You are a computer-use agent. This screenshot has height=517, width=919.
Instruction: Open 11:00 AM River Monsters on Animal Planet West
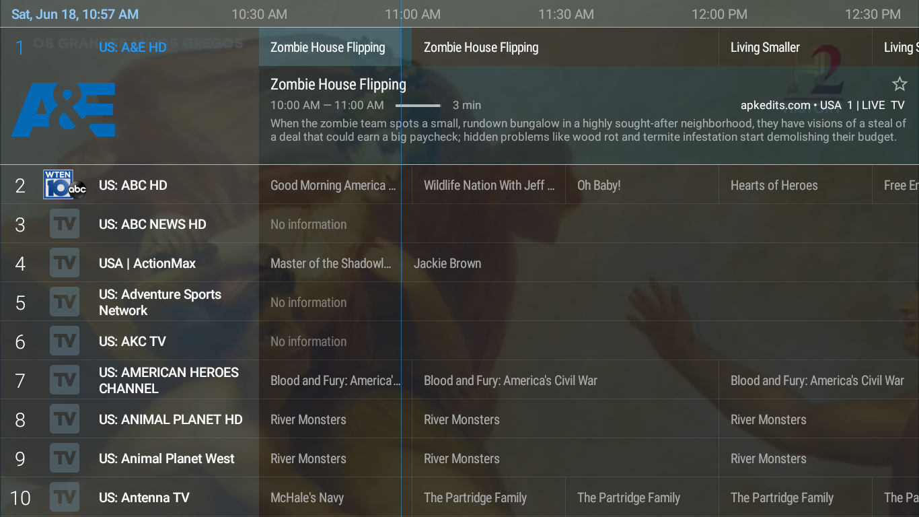pyautogui.click(x=565, y=458)
